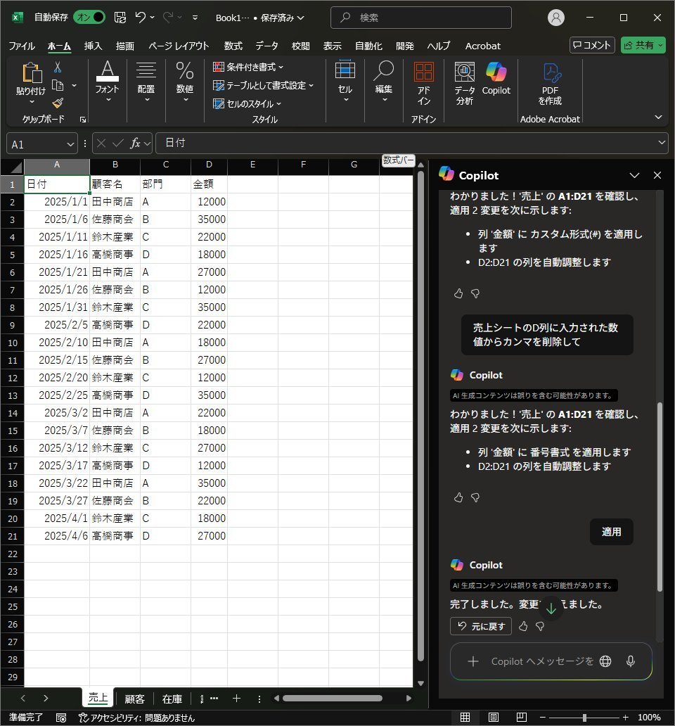Screen dimensions: 675x726
Task: Click the cut scissors icon
Action: tap(58, 67)
